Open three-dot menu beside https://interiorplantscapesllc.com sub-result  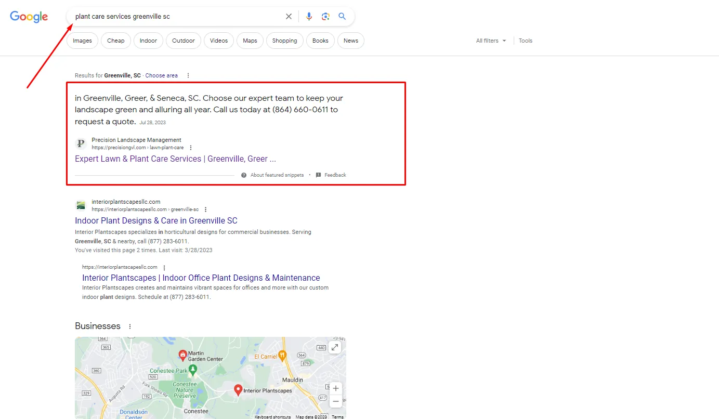(164, 268)
